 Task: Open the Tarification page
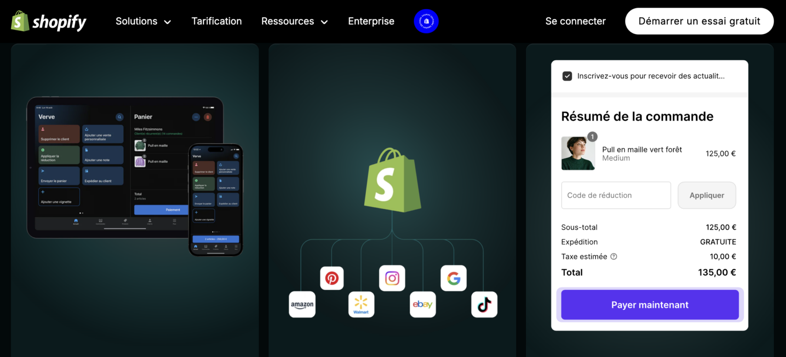[216, 21]
